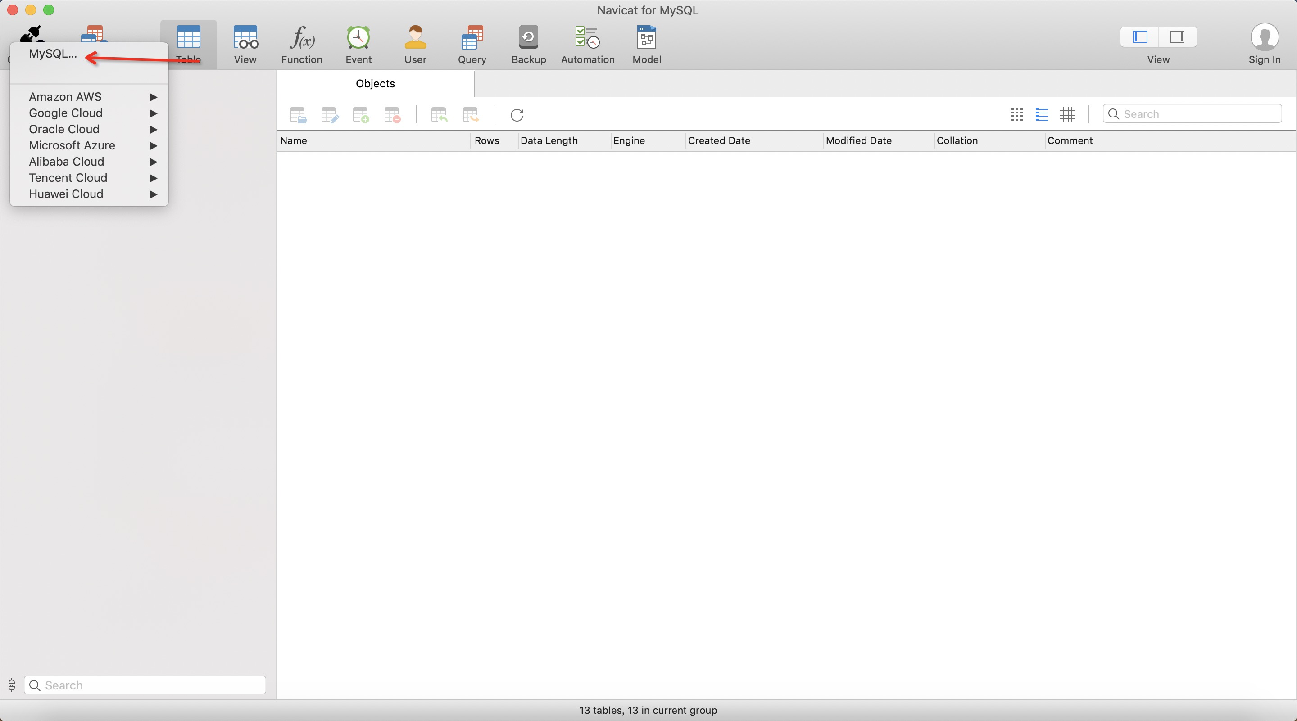Click the Import Wizard icon

click(x=439, y=115)
